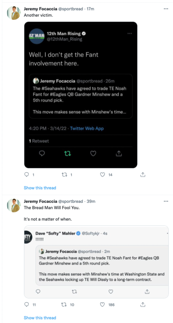Click the heart icon in Softy's quoted tweet
Screen dimensions: 173x323
pos(111,292)
